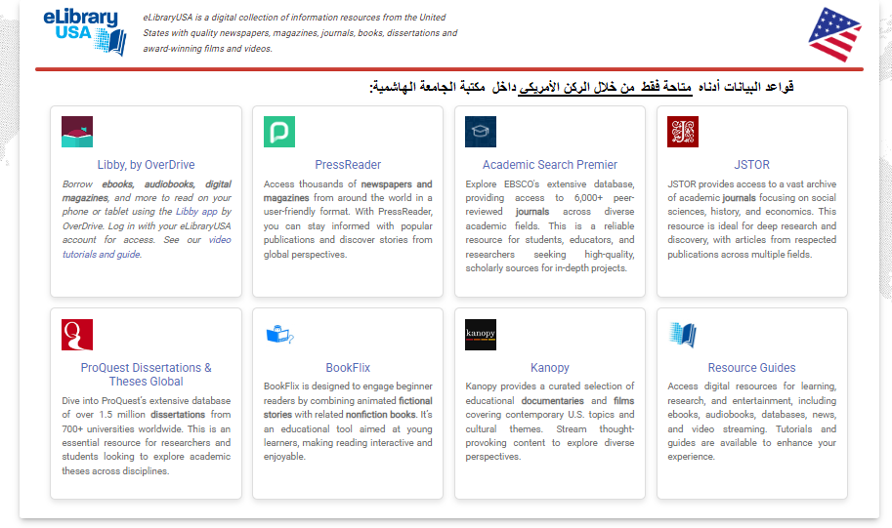This screenshot has width=892, height=528.
Task: Click the Libby by OverDrive icon
Action: (77, 132)
